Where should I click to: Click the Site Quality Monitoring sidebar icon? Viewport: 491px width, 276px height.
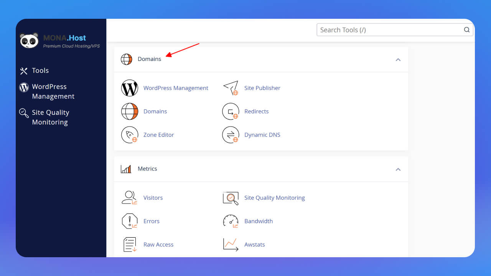(24, 113)
